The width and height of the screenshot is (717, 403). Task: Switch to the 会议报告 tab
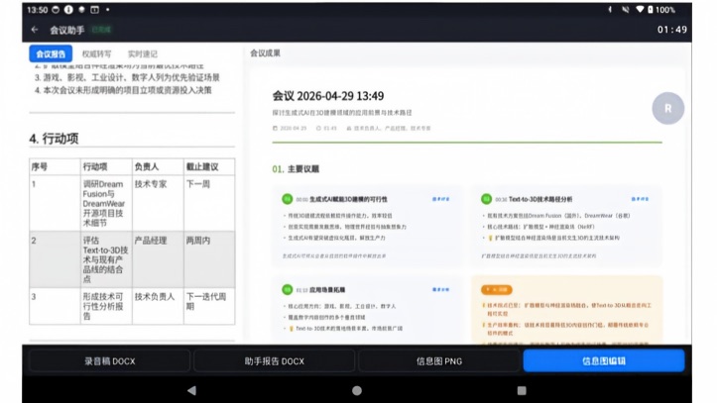coord(51,53)
